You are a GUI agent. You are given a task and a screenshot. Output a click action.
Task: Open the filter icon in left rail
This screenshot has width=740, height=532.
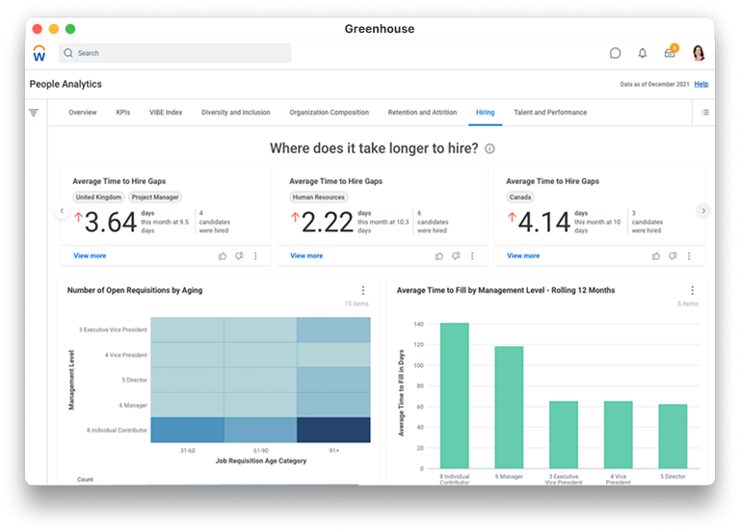(34, 113)
